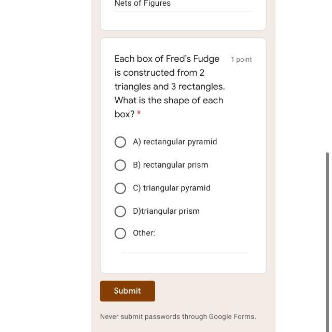Click the 'C) triangular pyramid' label text

(171, 188)
